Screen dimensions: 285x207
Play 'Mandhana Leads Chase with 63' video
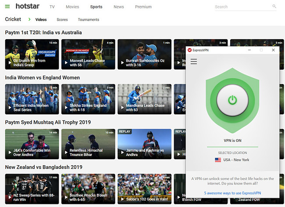click(x=145, y=99)
